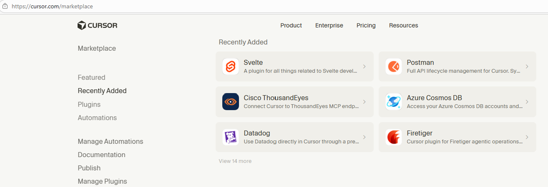Click the Azure Cosmos DB icon
Viewport: 548px width, 187px height.
(393, 102)
